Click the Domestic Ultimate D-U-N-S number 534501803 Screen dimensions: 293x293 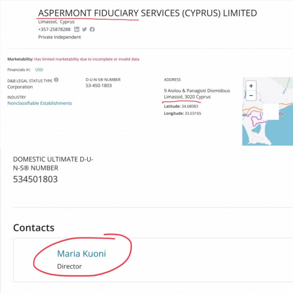35,179
